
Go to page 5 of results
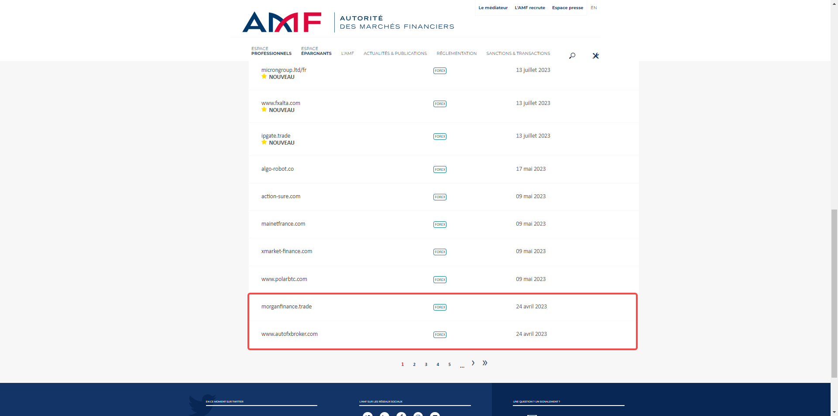click(450, 365)
